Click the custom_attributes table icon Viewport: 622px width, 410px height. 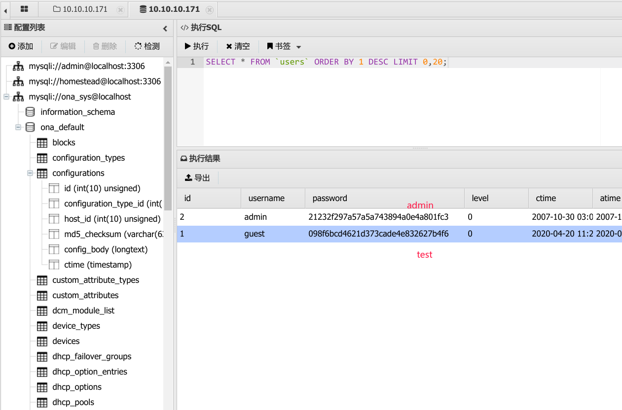tap(42, 295)
